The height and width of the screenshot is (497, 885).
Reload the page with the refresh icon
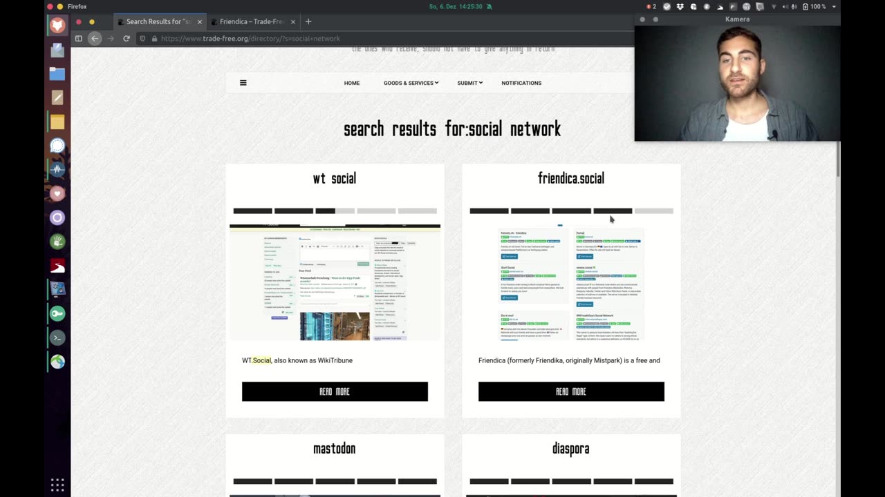tap(127, 39)
